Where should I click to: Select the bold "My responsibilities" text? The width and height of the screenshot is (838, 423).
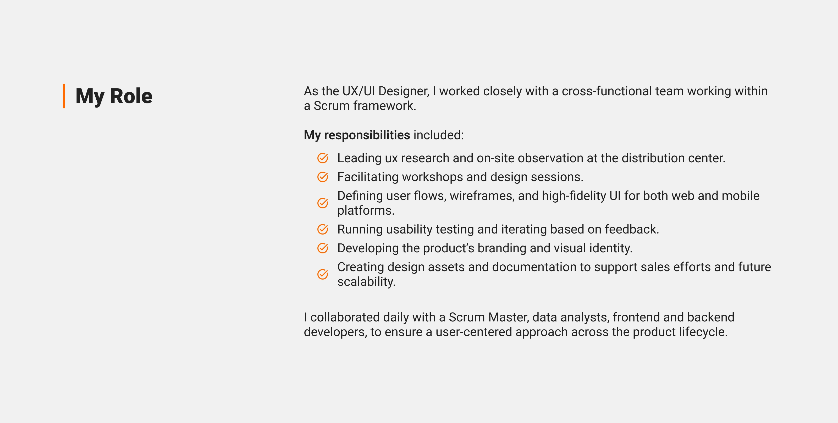(356, 135)
